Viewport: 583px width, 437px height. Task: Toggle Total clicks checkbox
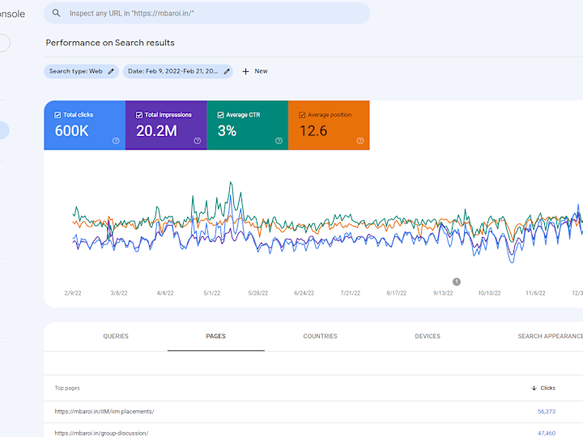click(x=57, y=115)
